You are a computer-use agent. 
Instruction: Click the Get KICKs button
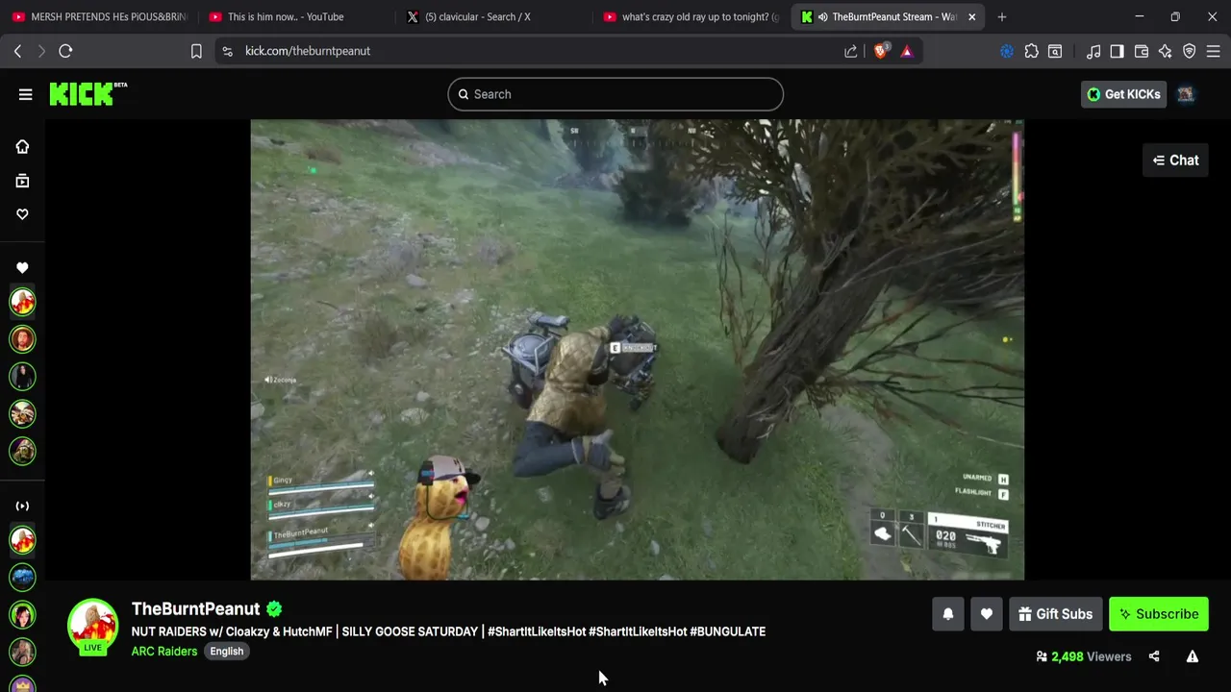coord(1123,94)
